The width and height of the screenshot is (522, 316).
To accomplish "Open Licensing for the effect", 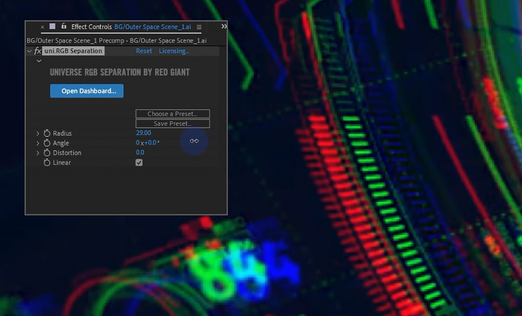I will click(x=174, y=51).
